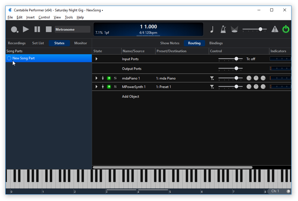Click the mdaPiano 1 routing arrow icon
The width and height of the screenshot is (298, 201).
(103, 78)
